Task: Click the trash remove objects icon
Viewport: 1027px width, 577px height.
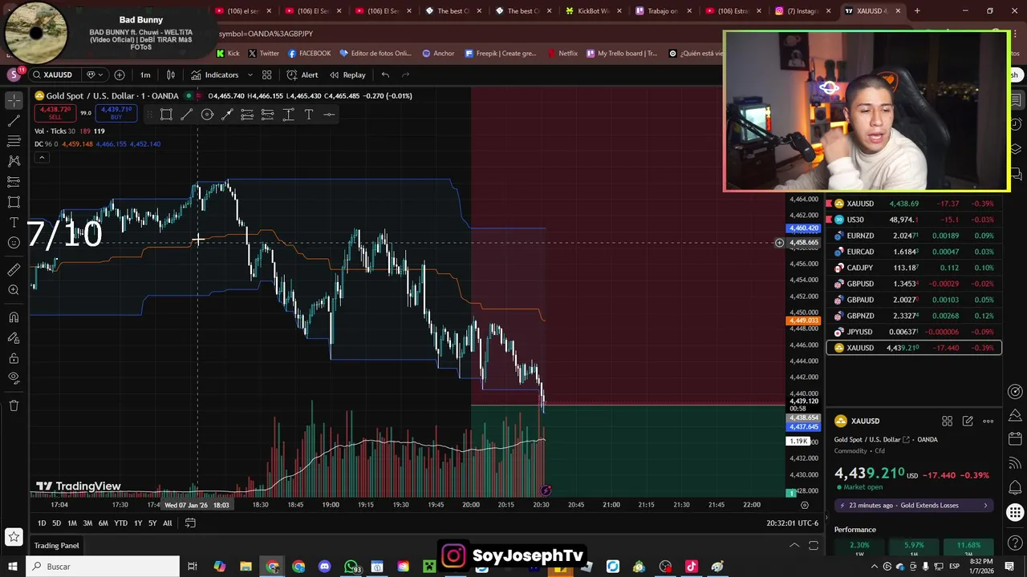Action: [x=14, y=406]
